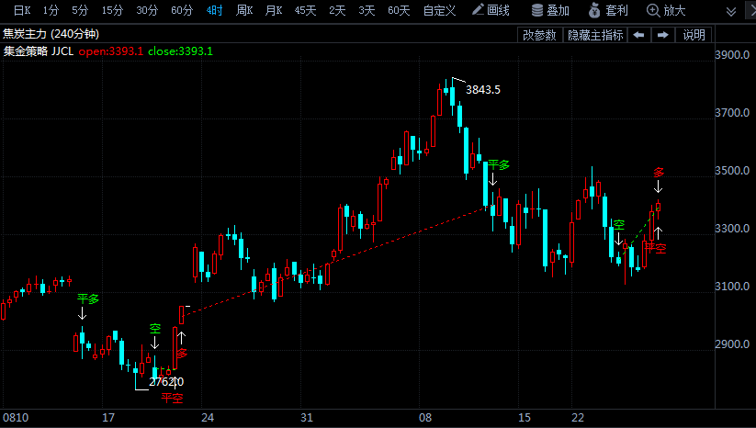
Task: Click the 2762.0 low price label
Action: pos(166,382)
